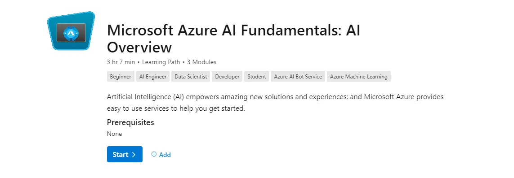Click the Microsoft Azure AI Fundamentals title

(234, 39)
